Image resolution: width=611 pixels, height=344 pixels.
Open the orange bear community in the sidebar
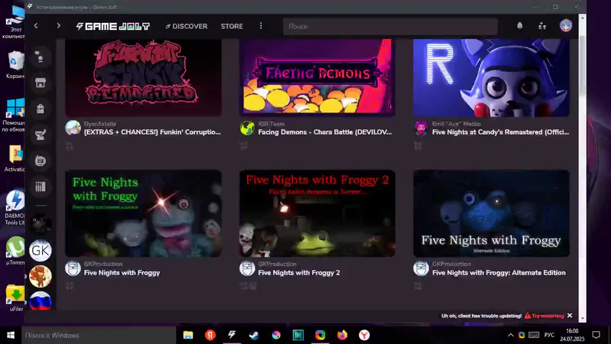(40, 276)
